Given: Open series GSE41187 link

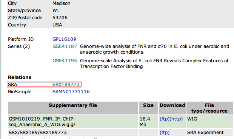Looking at the screenshot, I should [65, 46].
